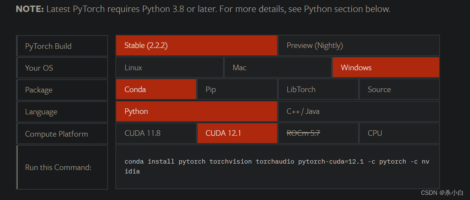This screenshot has width=470, height=200.
Task: Select the Stable (2.2.2) build option
Action: tap(197, 45)
